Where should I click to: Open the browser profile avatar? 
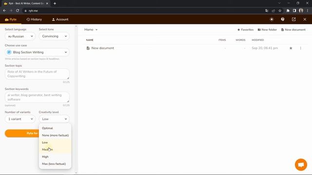tap(301, 11)
